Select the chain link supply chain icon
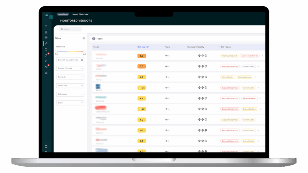308x173 pixels. [46, 44]
